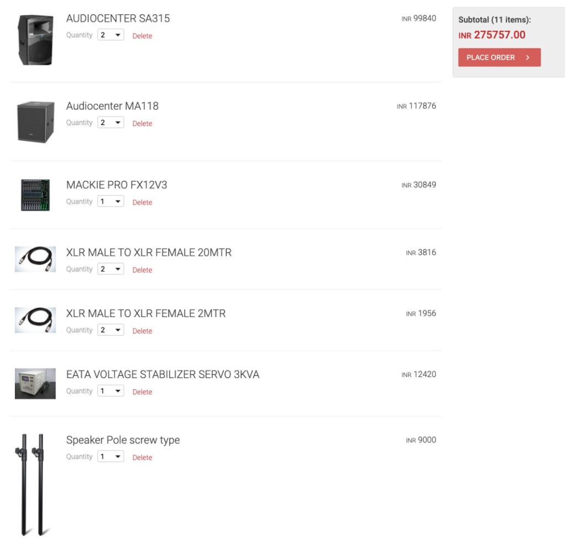Remove MACKIE PRO FX12V3 using its Delete link
The height and width of the screenshot is (543, 565).
click(x=142, y=202)
